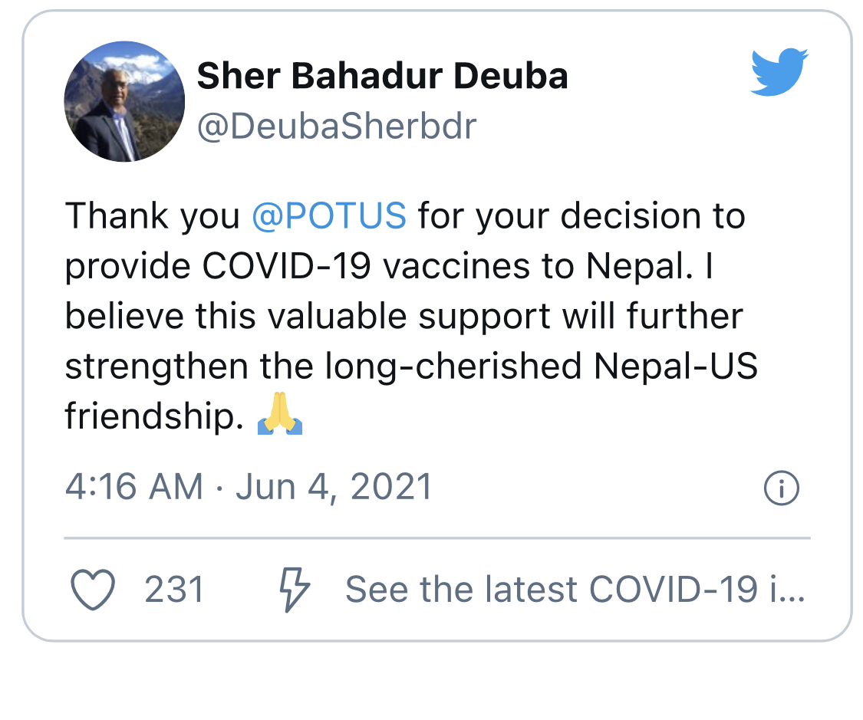This screenshot has height=720, width=863.
Task: Open See the latest COVID-19 info link
Action: 575,590
